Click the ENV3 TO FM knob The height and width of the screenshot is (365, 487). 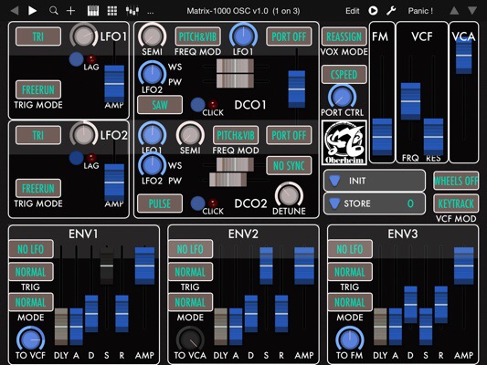[350, 339]
